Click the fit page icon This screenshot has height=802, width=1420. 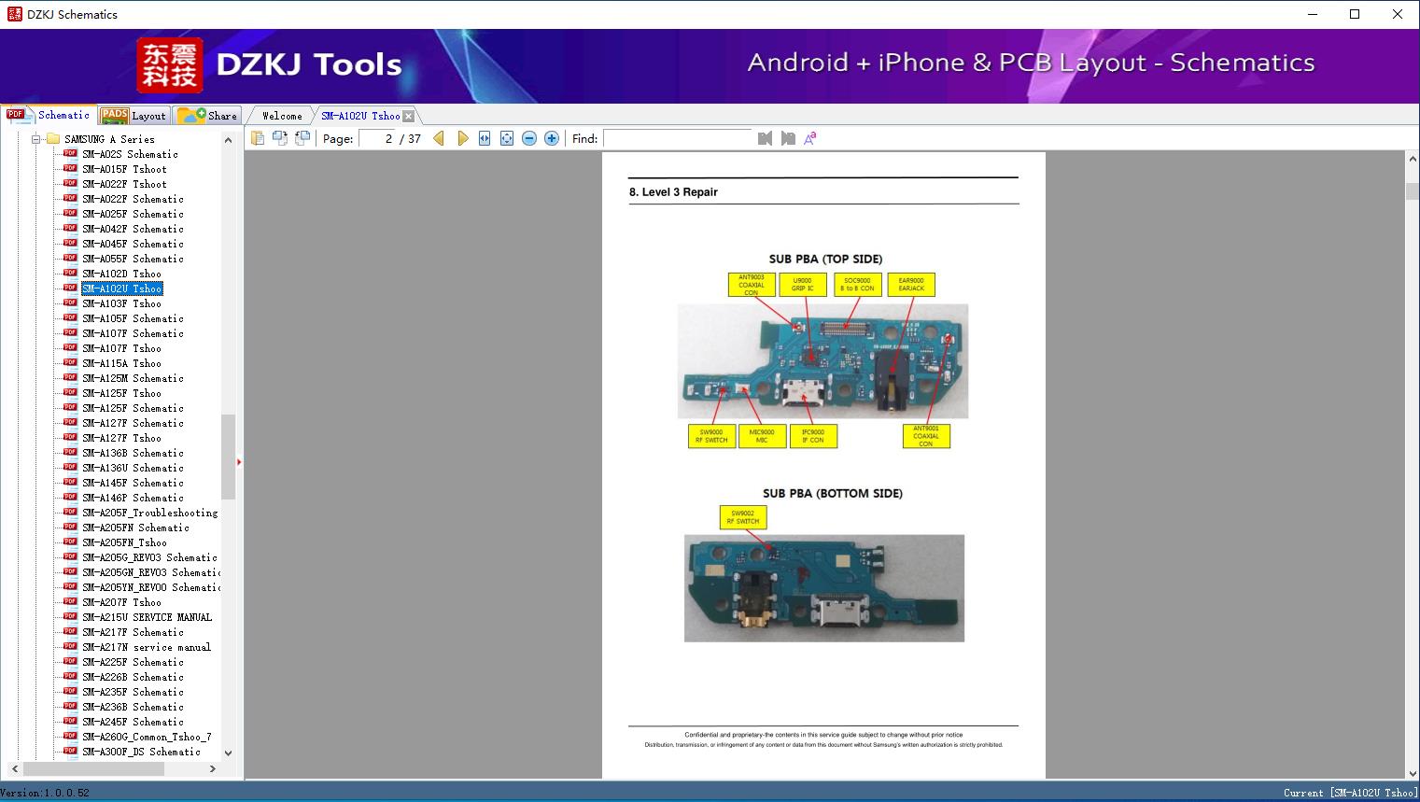pyautogui.click(x=507, y=138)
